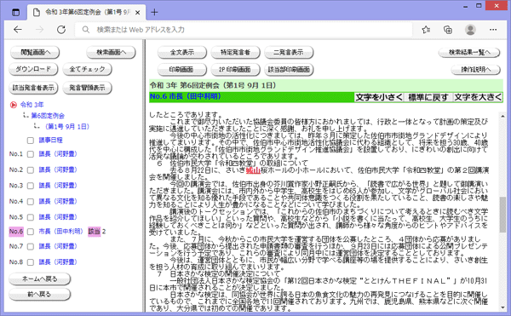Check the No.4 議長 checkbox
This screenshot has height=316, width=511.
[31, 202]
